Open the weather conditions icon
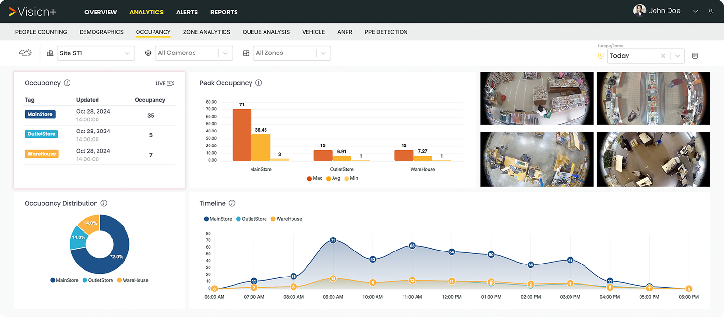The width and height of the screenshot is (724, 317). [x=25, y=53]
